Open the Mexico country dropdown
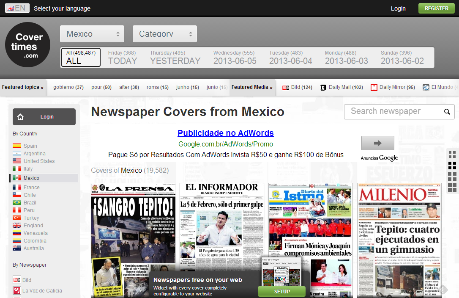Image resolution: width=459 pixels, height=298 pixels. (92, 34)
